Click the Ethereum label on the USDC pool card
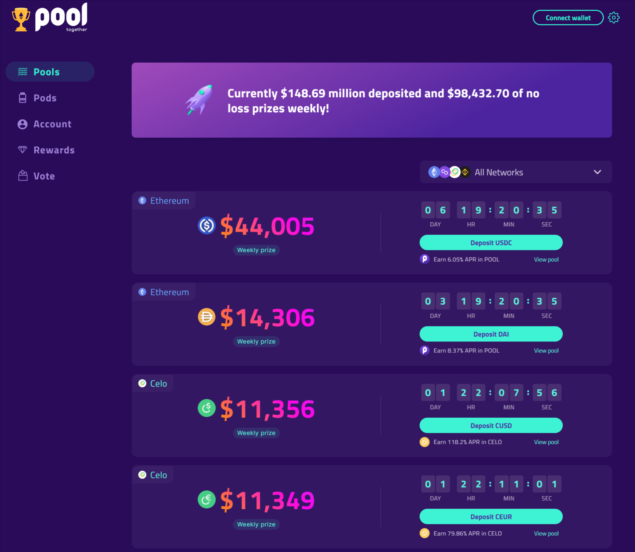Image resolution: width=635 pixels, height=552 pixels. (170, 201)
